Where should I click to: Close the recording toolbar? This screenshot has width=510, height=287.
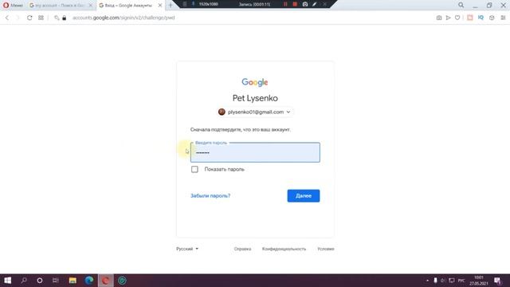tap(324, 4)
